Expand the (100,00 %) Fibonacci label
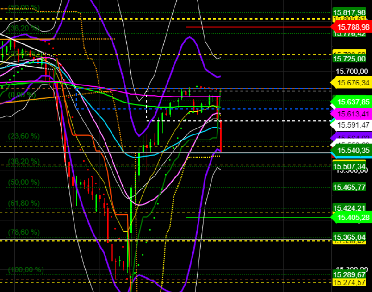 coord(25,269)
